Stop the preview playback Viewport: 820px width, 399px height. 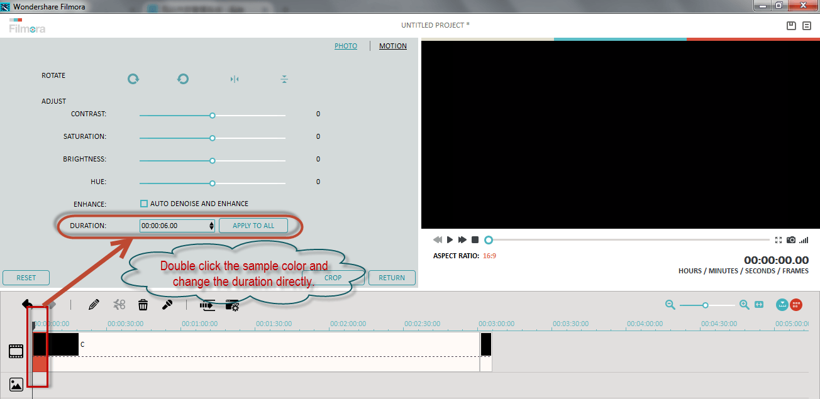pyautogui.click(x=475, y=240)
